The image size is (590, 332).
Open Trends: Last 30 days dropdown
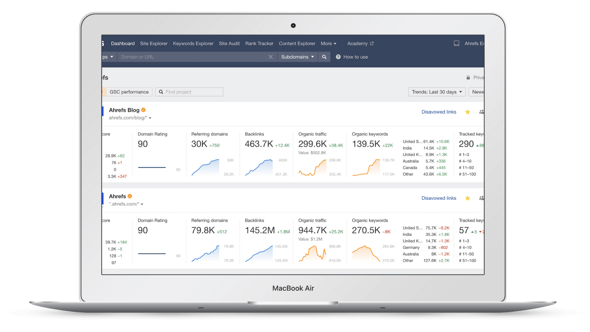point(437,92)
